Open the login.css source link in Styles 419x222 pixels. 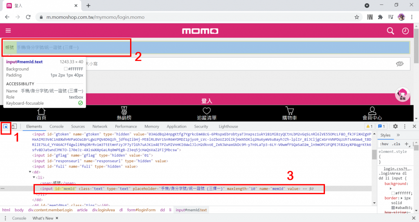(398, 169)
